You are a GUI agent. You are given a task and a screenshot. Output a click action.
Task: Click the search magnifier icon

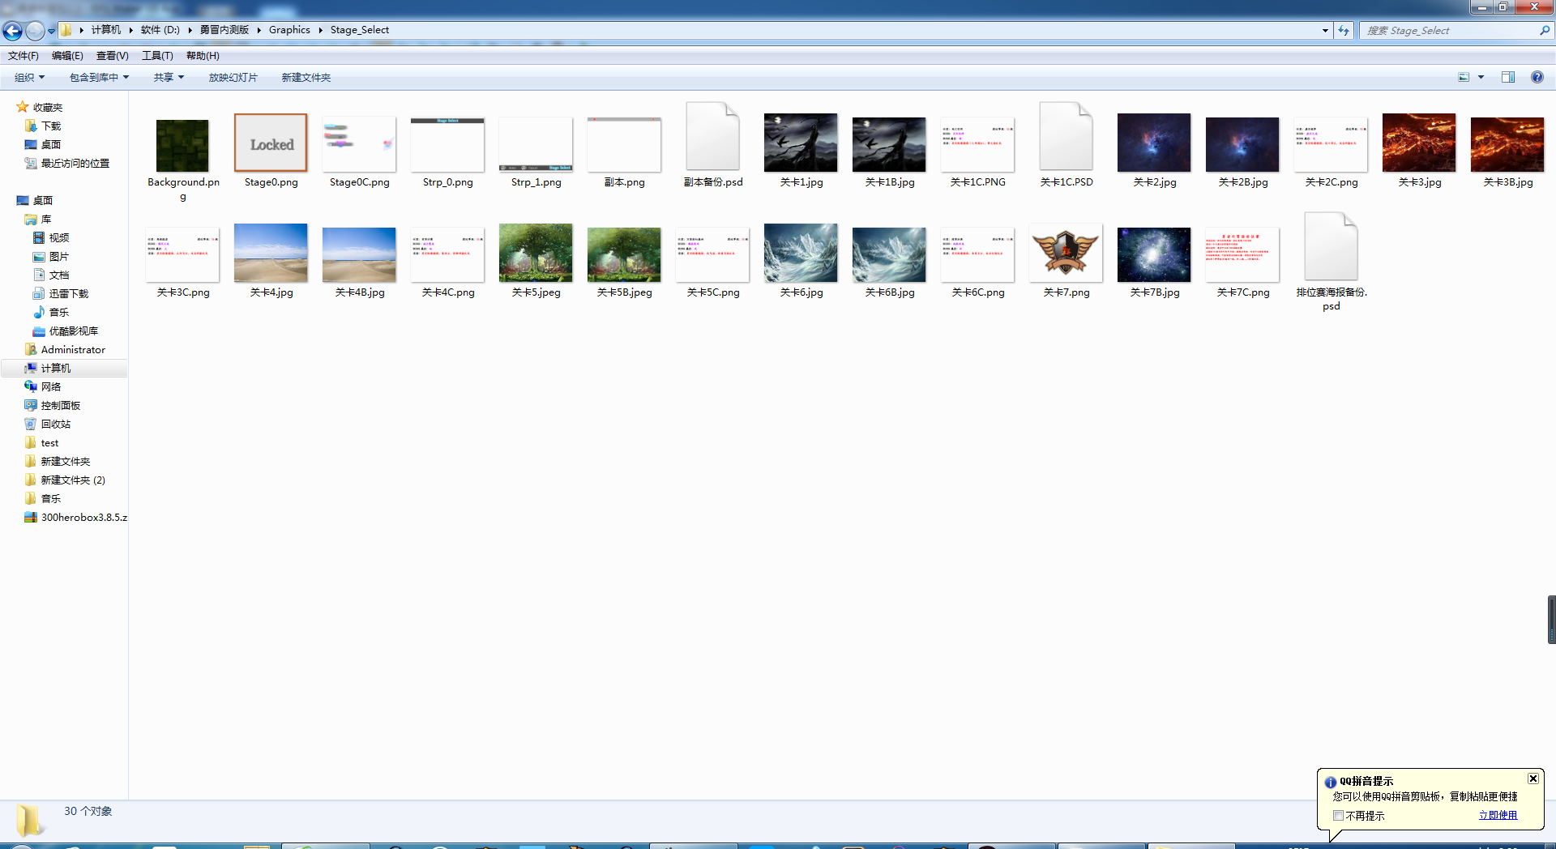click(1545, 31)
